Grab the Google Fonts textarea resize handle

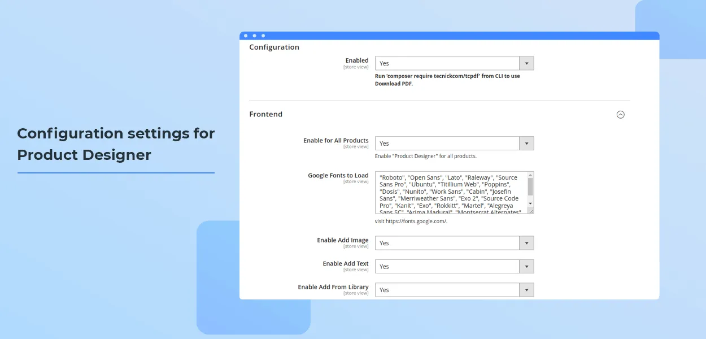click(x=530, y=210)
